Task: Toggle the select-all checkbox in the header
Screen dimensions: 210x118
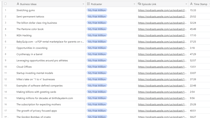Action: (x=5, y=4)
